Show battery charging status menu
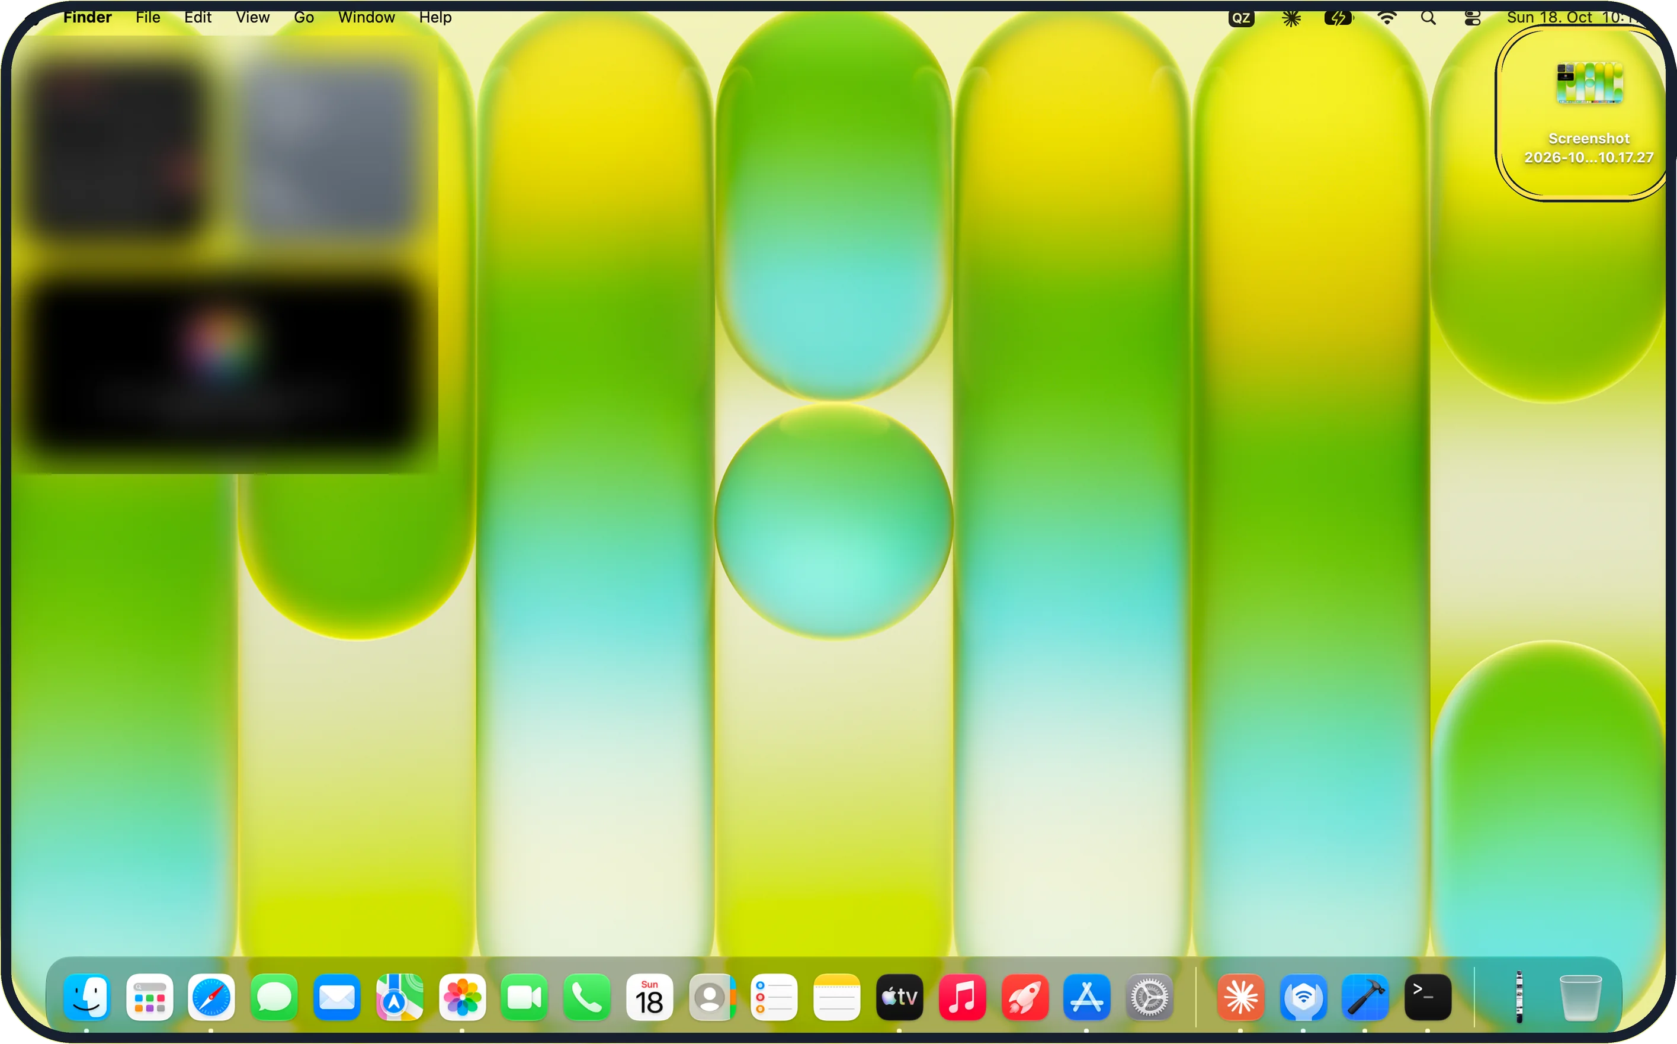 coord(1339,18)
